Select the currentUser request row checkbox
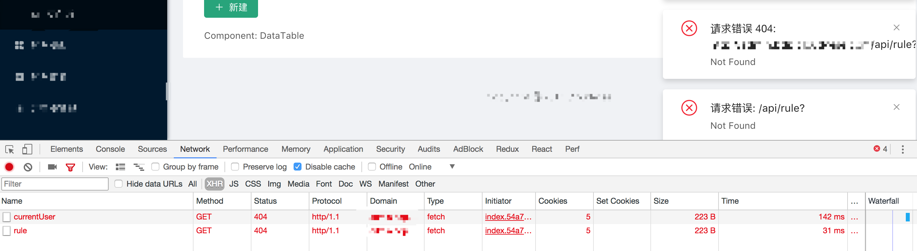Viewport: 917px width, 251px height. coord(6,217)
